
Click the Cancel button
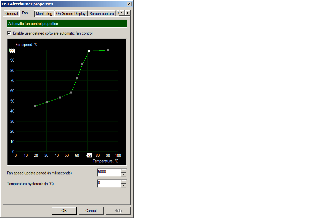tap(91, 211)
